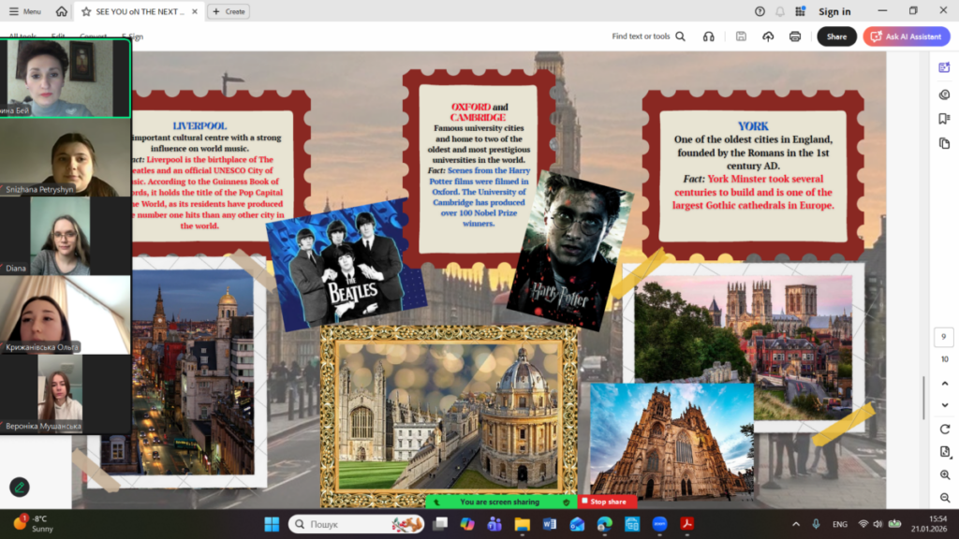Print the document with the printer icon
959x539 pixels.
click(x=795, y=36)
